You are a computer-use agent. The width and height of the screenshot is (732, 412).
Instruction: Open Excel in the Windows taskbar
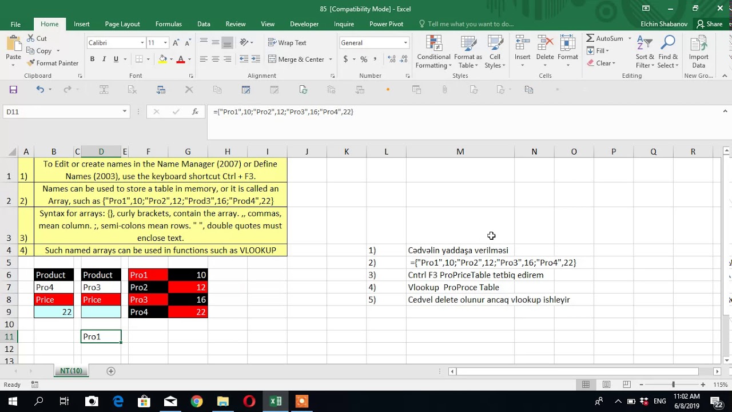[x=276, y=401]
